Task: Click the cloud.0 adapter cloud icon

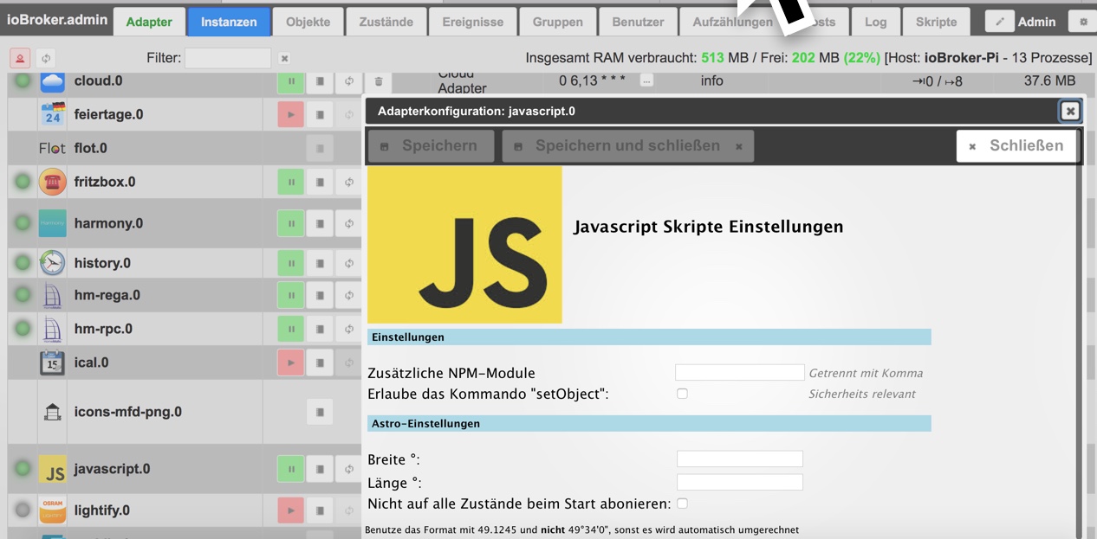Action: coord(53,81)
